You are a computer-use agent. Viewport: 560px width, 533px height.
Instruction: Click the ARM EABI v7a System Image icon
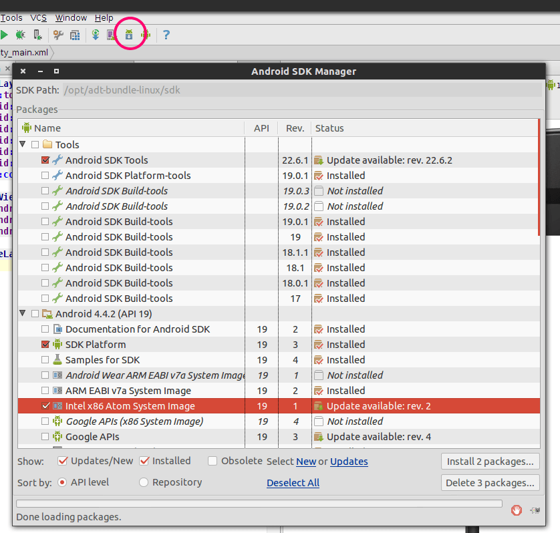pos(57,391)
